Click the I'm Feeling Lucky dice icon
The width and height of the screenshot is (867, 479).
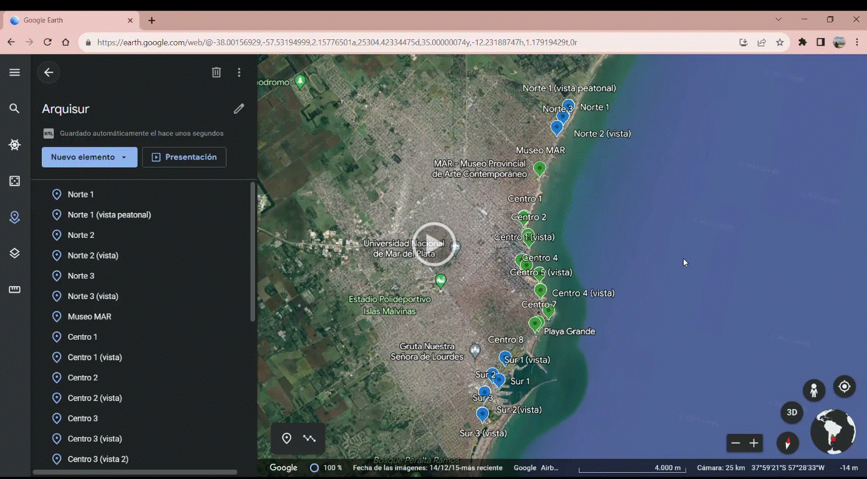tap(14, 181)
